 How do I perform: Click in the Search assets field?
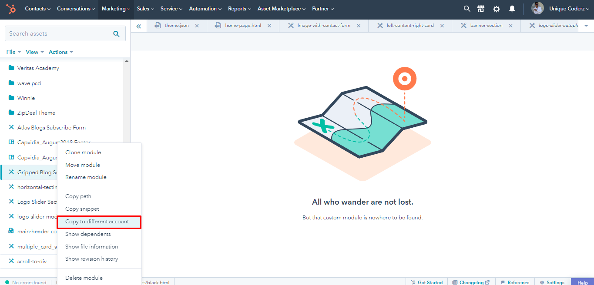[x=57, y=34]
